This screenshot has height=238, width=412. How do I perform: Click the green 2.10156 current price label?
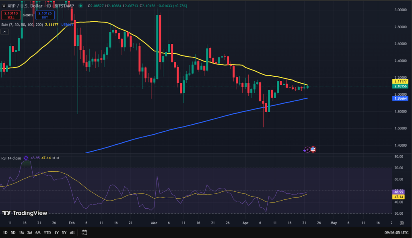[400, 86]
